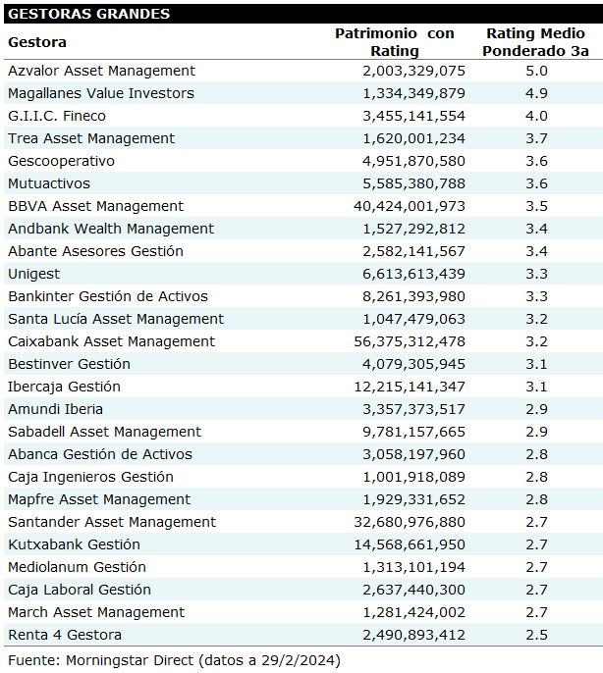
Task: Click the Gestora column header
Action: pyautogui.click(x=37, y=42)
